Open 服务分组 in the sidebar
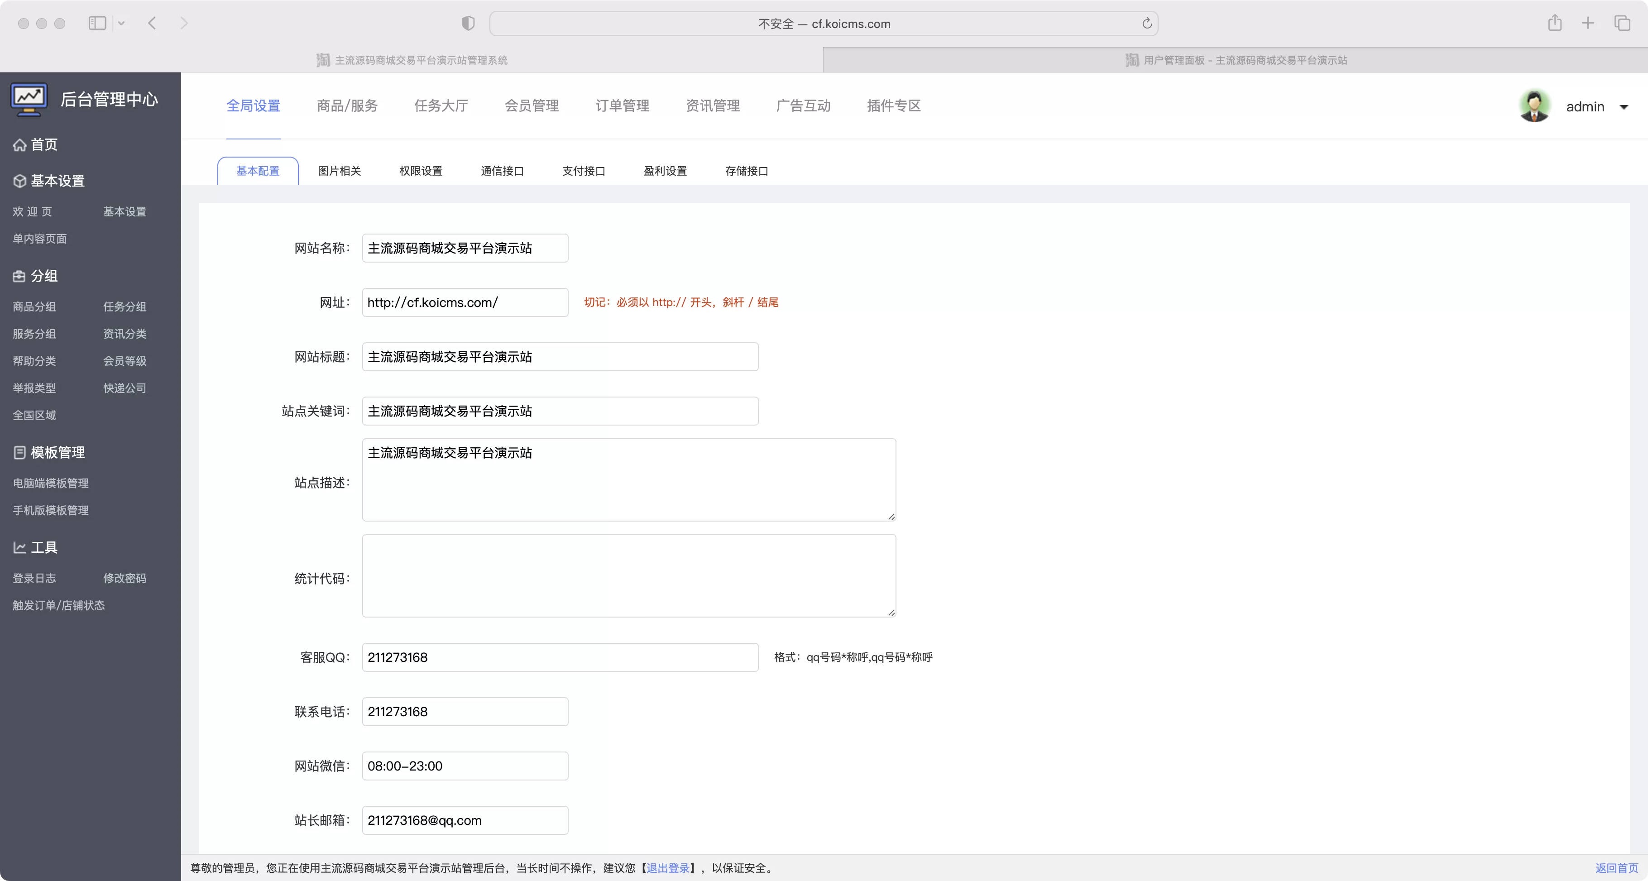 pyautogui.click(x=34, y=334)
